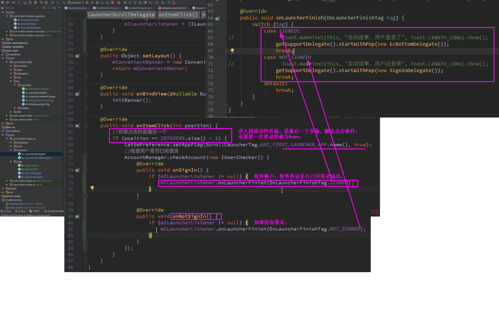Image resolution: width=499 pixels, height=314 pixels.
Task: Click the Synchronize refresh toolbar icon
Action: (x=7, y=2)
